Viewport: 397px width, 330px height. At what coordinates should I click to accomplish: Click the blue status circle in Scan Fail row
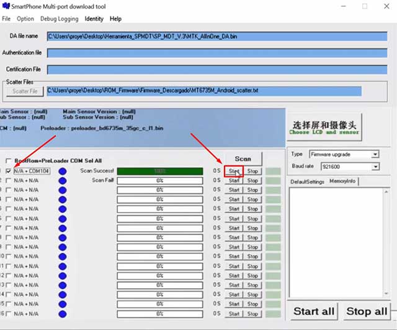tap(62, 181)
